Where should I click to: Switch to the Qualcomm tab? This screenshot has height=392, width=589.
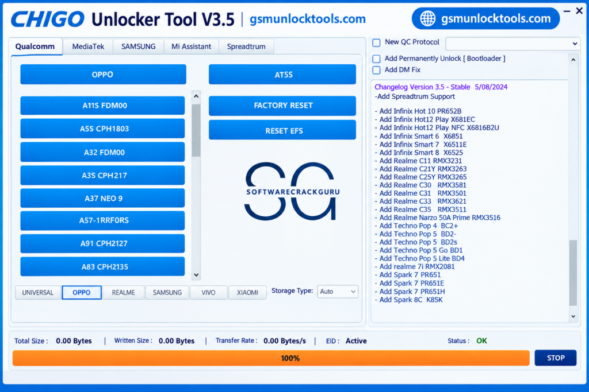(35, 46)
